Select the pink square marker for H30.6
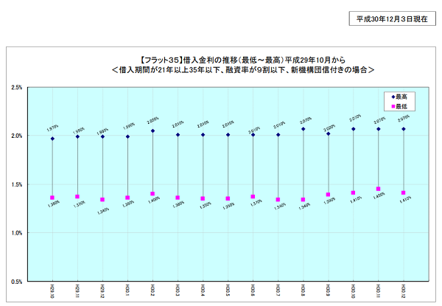 [253, 197]
